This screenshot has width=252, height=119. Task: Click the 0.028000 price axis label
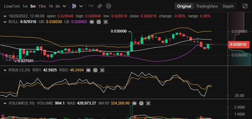point(239,55)
